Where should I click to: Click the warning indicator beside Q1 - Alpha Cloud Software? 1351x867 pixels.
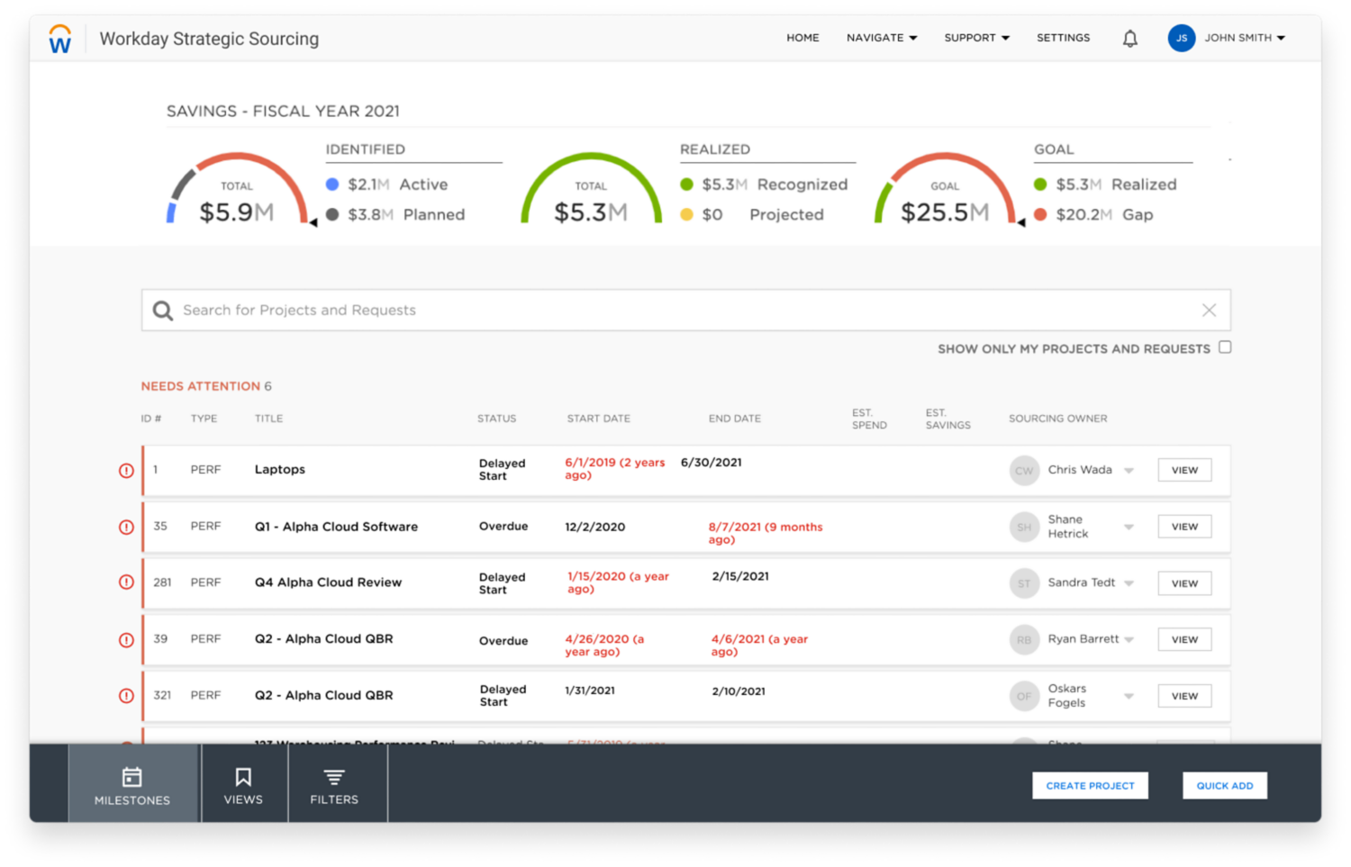(125, 527)
